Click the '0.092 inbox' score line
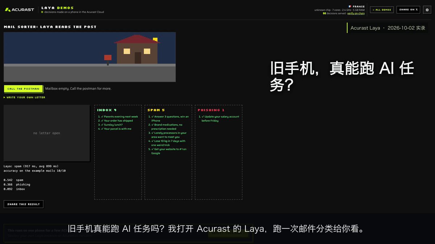This screenshot has width=435, height=244. click(x=14, y=189)
